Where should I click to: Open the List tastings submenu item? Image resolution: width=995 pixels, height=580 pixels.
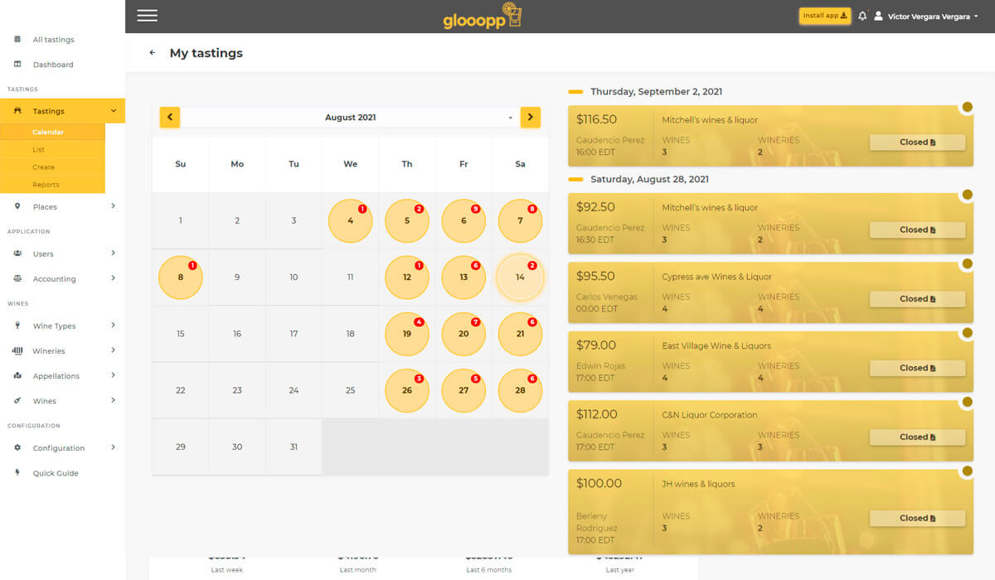[39, 150]
